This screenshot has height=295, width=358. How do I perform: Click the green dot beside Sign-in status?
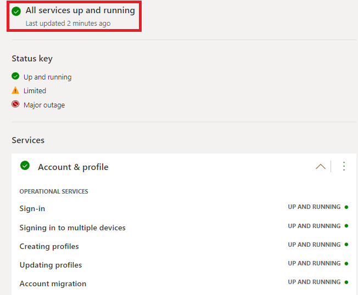coord(346,207)
